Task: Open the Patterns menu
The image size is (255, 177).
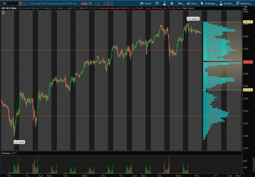Action: point(243,4)
